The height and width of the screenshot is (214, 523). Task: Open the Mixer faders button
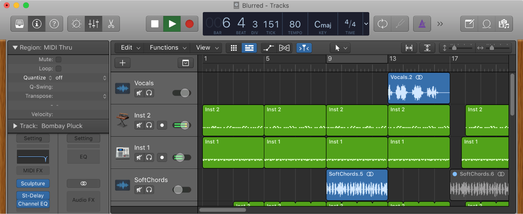point(93,24)
